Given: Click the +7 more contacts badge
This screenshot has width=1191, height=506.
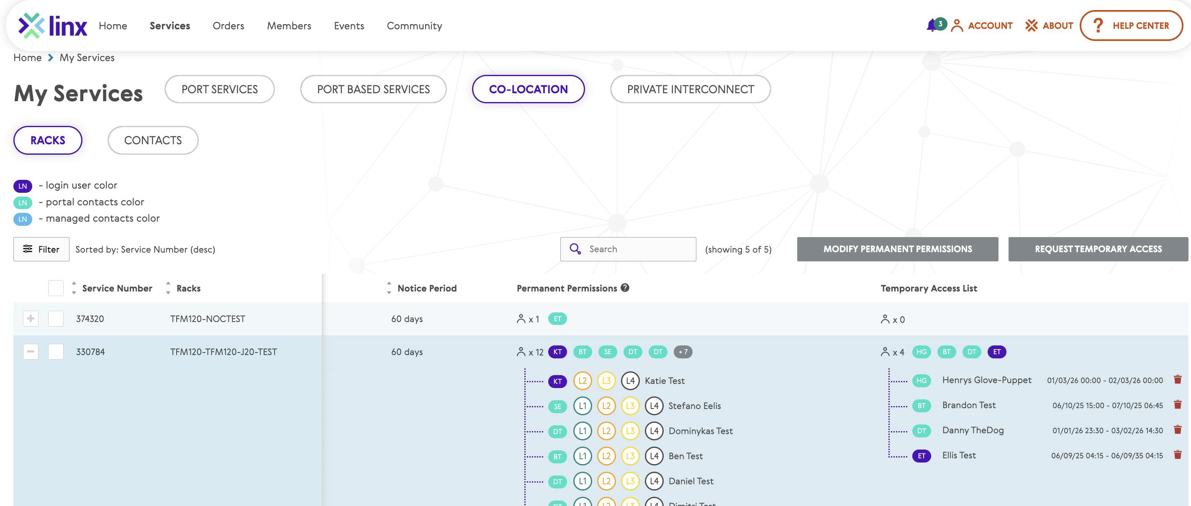Looking at the screenshot, I should coord(683,351).
